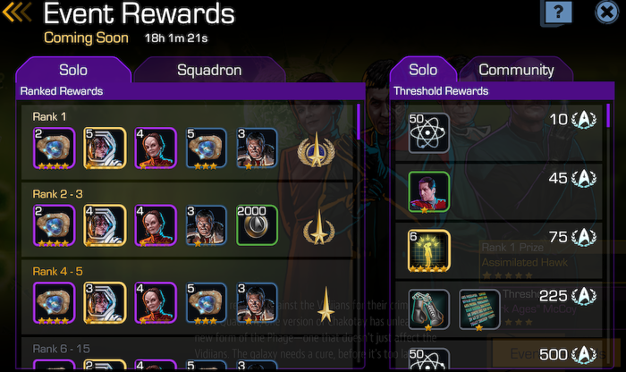Open the question mark help icon
Screen dimensions: 626x372
(557, 13)
